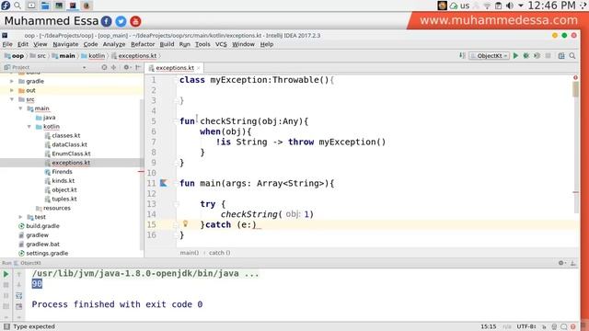Fold the myException class at line 1

176,80
